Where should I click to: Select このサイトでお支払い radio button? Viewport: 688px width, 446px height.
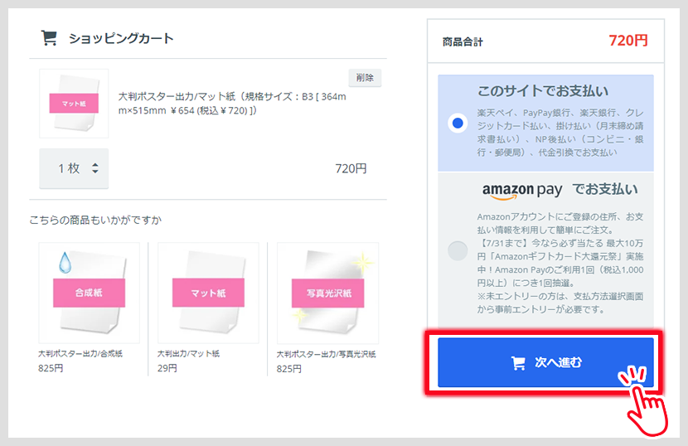click(457, 124)
